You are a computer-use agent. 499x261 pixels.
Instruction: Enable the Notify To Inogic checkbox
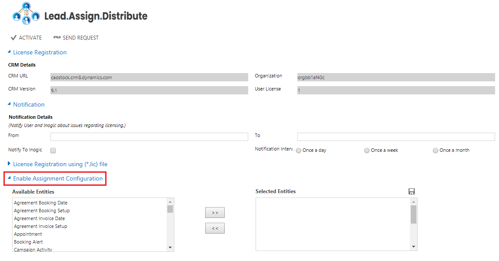coord(53,151)
